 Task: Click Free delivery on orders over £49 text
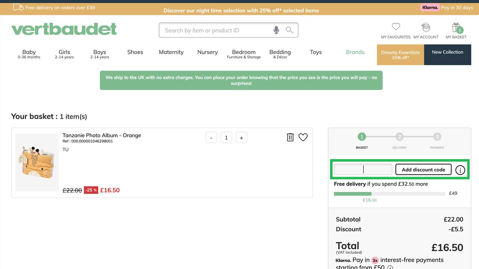60,7
